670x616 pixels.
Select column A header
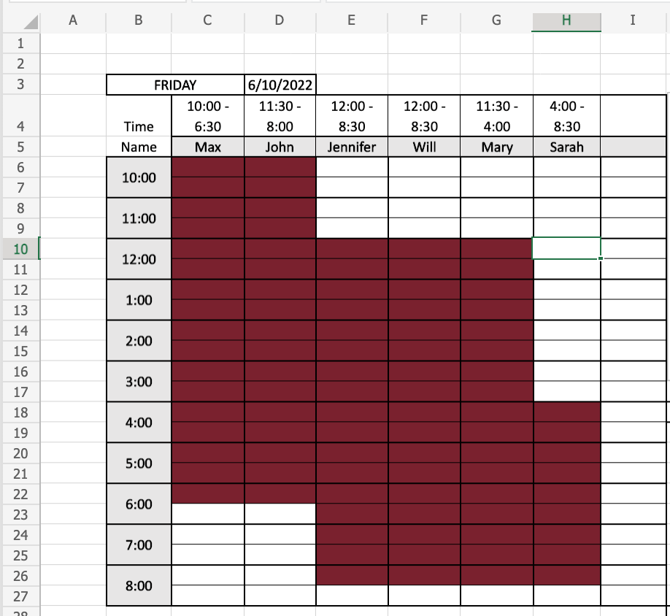[x=73, y=20]
